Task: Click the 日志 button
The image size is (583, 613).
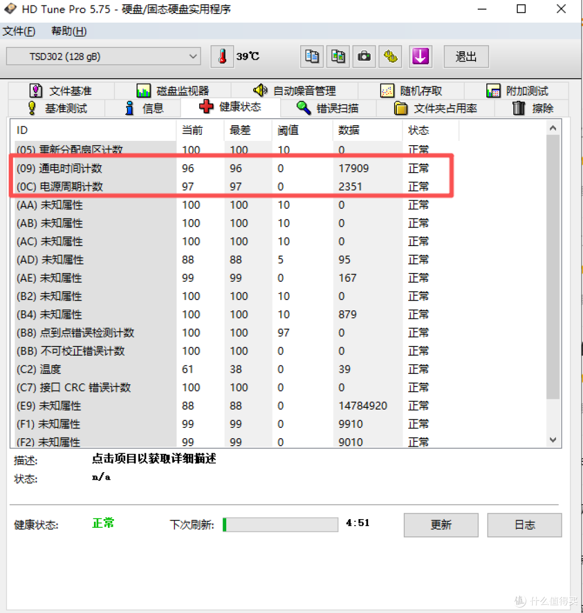Action: 524,525
